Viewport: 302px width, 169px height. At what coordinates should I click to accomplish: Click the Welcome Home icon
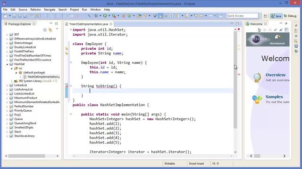coord(260,30)
